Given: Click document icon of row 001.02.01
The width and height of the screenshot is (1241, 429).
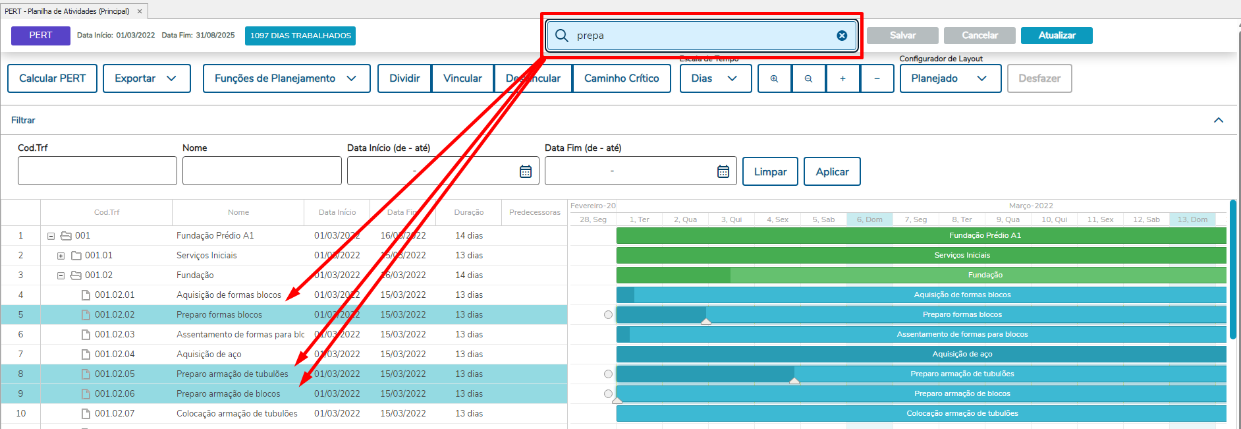Looking at the screenshot, I should pos(86,295).
